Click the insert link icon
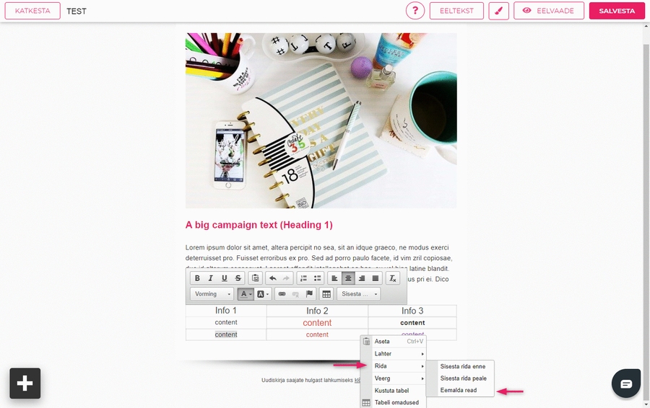The width and height of the screenshot is (650, 408). pyautogui.click(x=282, y=294)
